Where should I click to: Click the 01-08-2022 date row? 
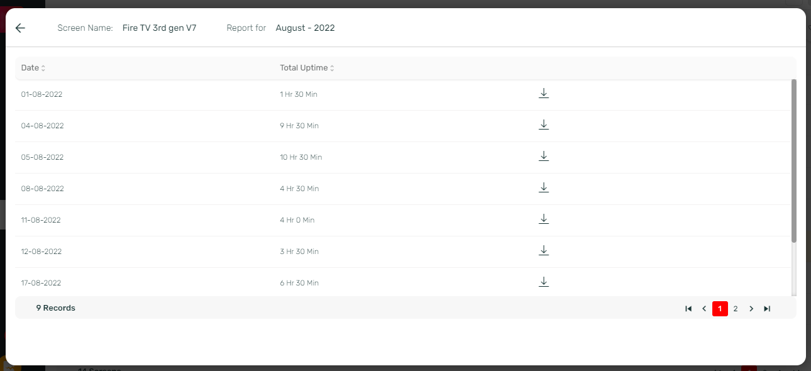click(41, 94)
